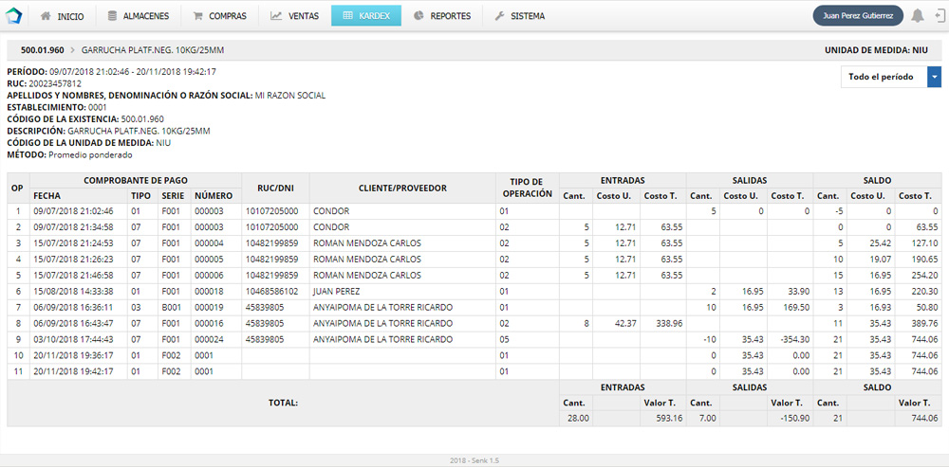Go to Inicio via the home icon
Image resolution: width=949 pixels, height=467 pixels.
[x=46, y=16]
